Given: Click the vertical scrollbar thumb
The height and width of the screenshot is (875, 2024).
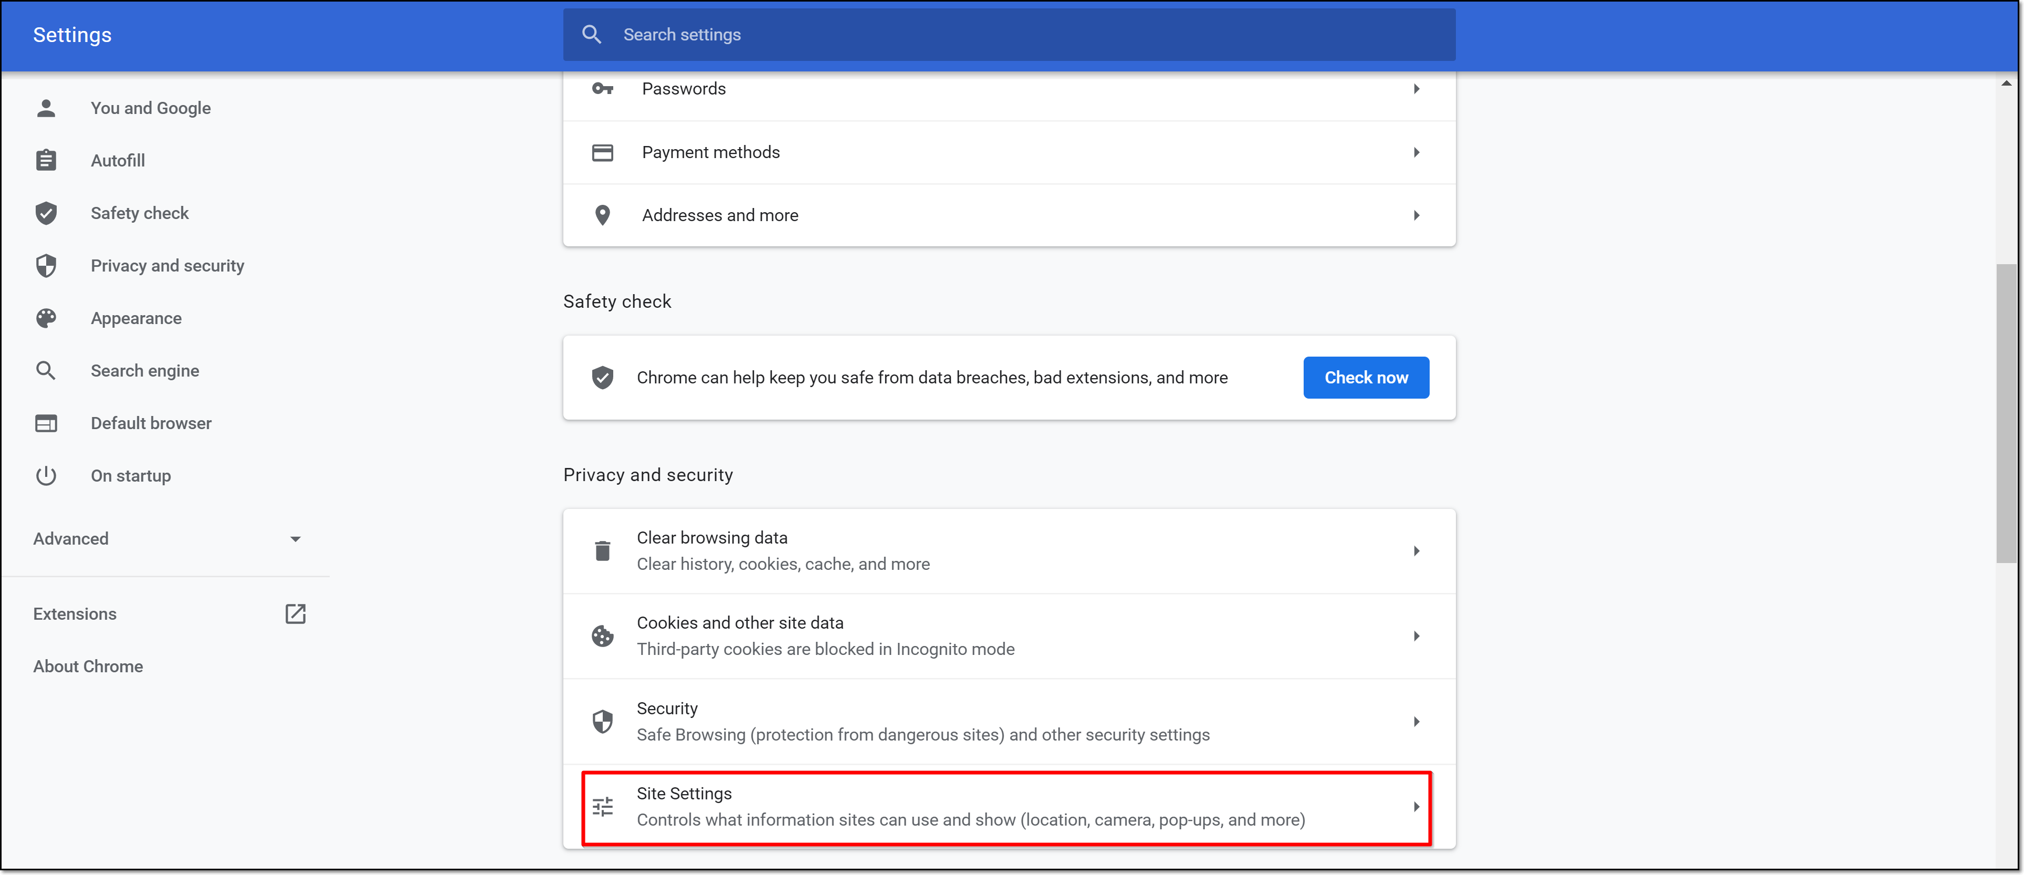Looking at the screenshot, I should click(x=2006, y=413).
